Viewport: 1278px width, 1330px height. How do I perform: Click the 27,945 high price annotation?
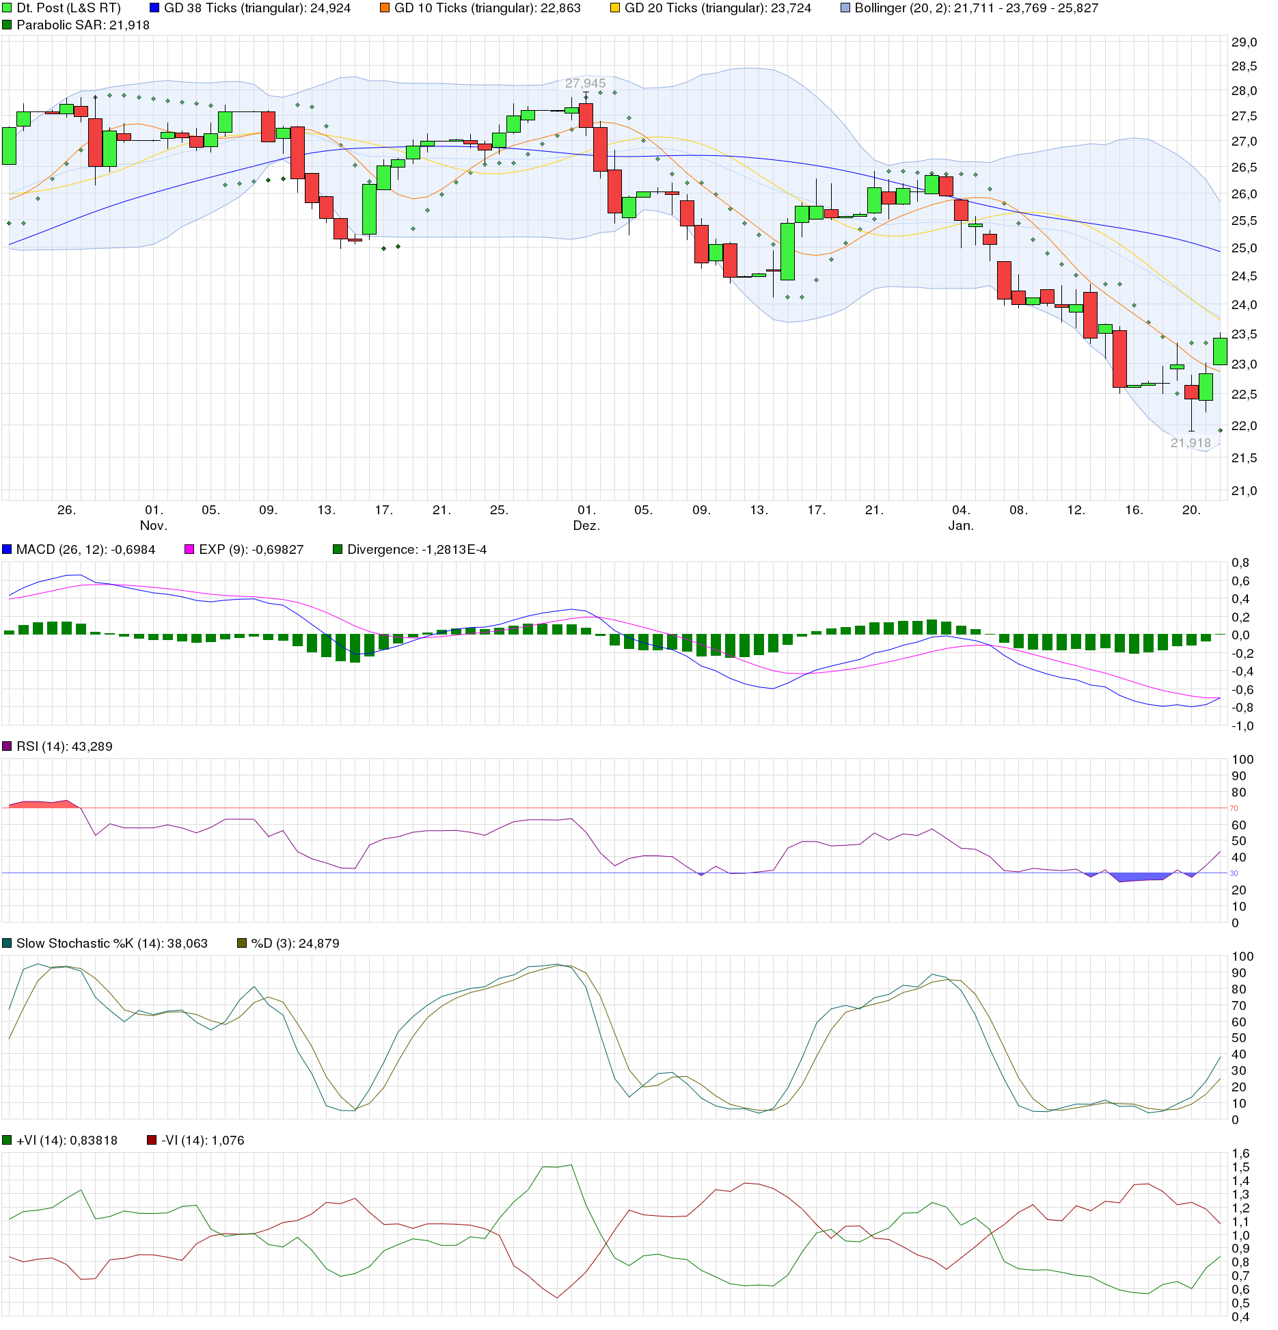point(585,83)
